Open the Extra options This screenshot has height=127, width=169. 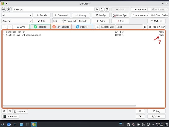pos(101,21)
